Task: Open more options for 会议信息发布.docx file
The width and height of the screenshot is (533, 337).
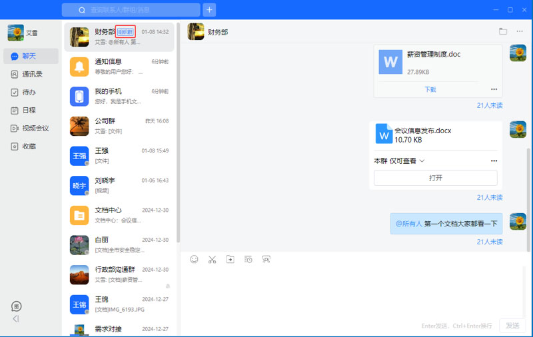Action: tap(494, 161)
